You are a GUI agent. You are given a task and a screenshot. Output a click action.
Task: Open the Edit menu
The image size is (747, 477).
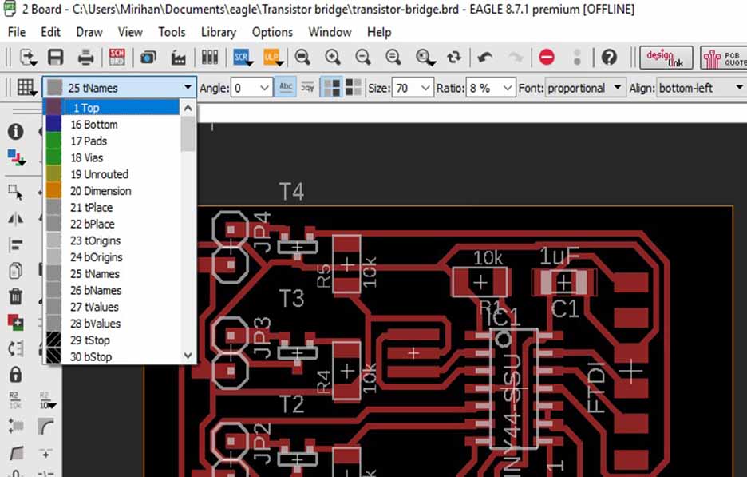pos(50,32)
